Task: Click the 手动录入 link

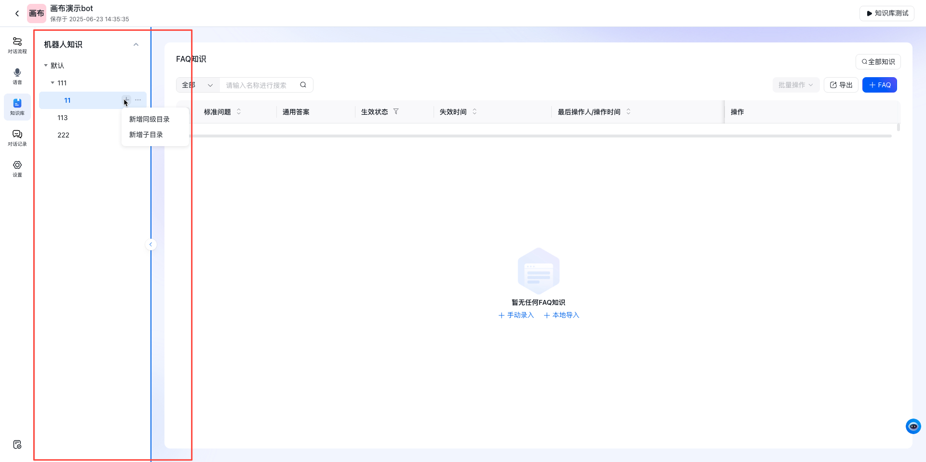Action: point(516,315)
